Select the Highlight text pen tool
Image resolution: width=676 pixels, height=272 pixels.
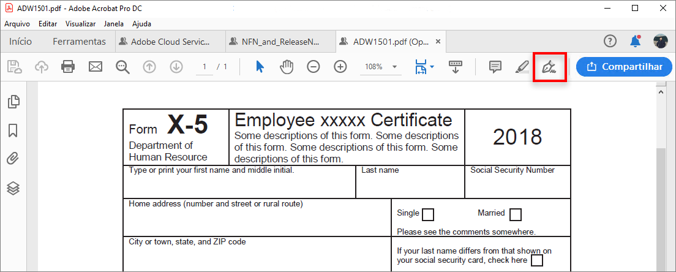[x=522, y=67]
